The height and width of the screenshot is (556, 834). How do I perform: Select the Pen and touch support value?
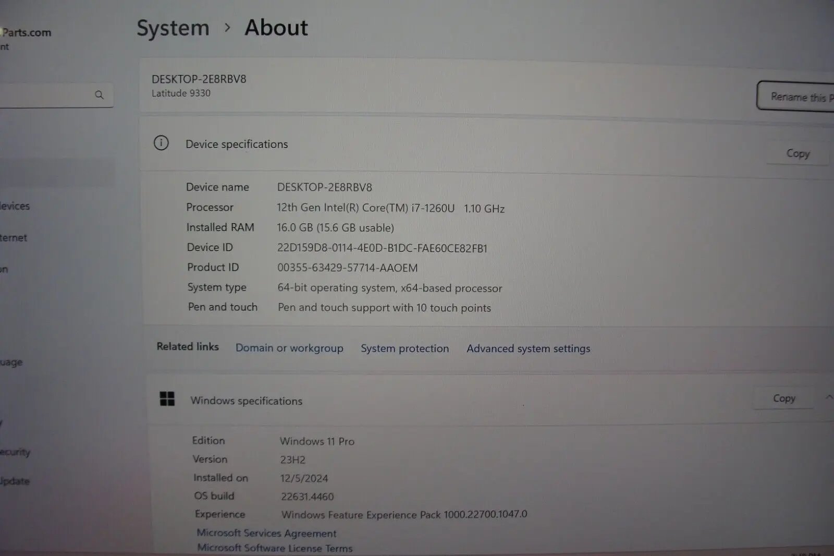(384, 308)
